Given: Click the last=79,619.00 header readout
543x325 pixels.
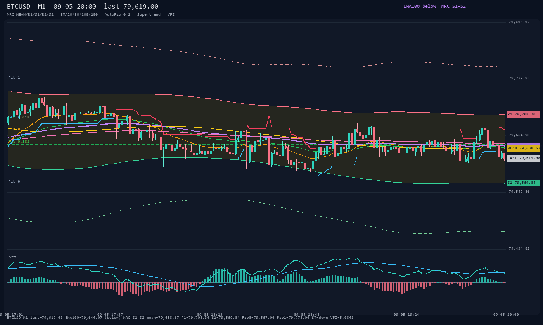Looking at the screenshot, I should [131, 7].
